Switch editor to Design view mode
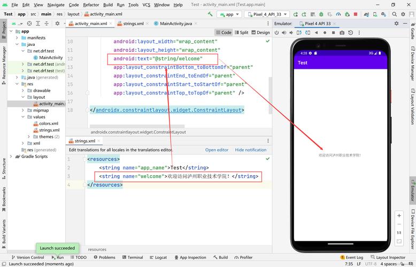Screen dimensions: 416x267 [x=260, y=33]
